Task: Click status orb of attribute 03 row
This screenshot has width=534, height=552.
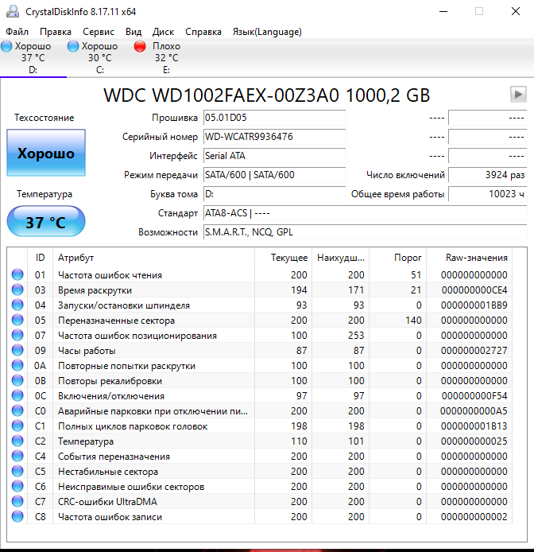Action: [x=17, y=290]
